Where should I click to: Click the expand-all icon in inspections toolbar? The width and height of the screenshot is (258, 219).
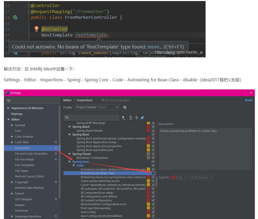click(x=131, y=118)
